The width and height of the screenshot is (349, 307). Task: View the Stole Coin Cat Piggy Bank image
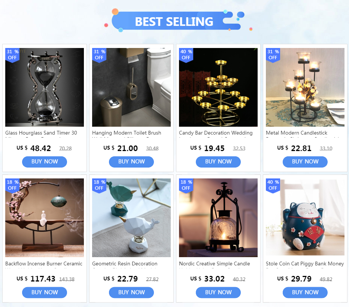pos(305,218)
